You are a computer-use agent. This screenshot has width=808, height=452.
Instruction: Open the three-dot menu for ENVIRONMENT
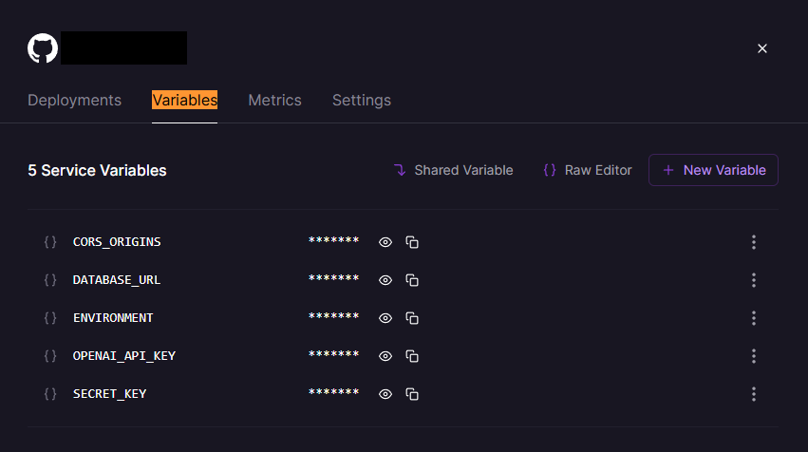coord(754,318)
